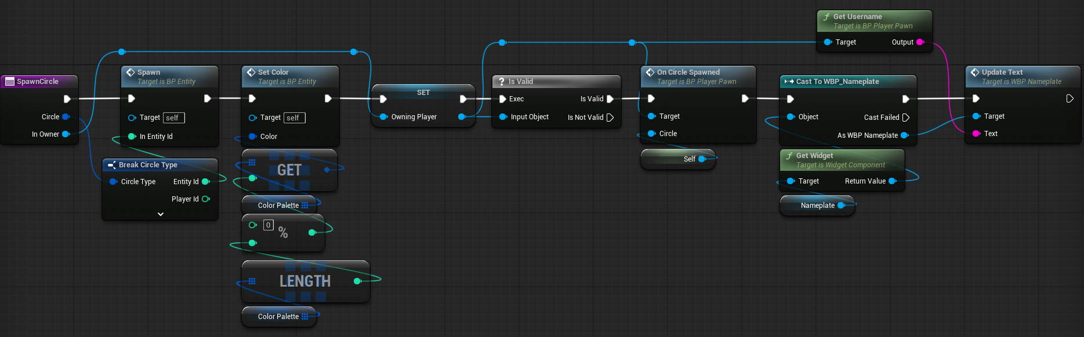Click the Cast Failed execution pin
1084x337 pixels.
906,118
